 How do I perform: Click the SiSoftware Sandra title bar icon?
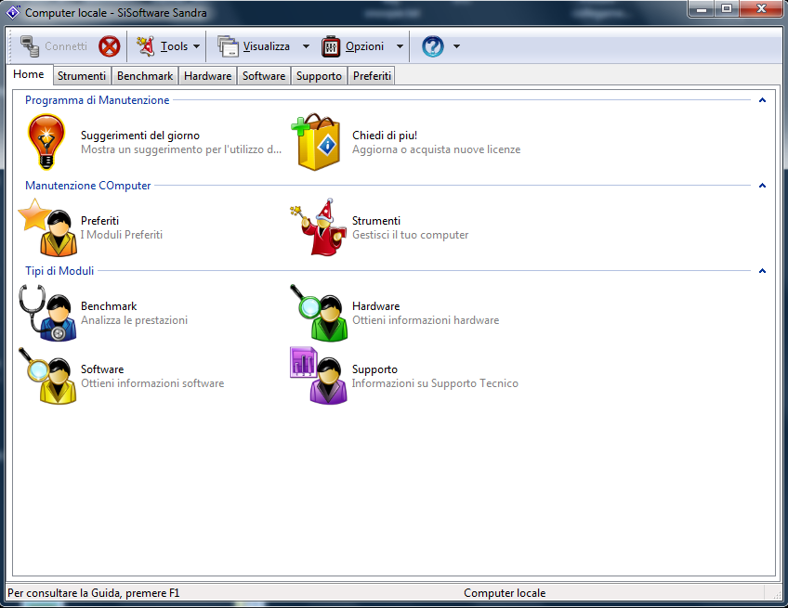pos(13,13)
